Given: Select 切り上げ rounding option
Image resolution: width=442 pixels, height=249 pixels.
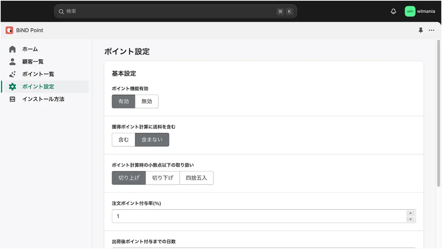Looking at the screenshot, I should click(129, 178).
